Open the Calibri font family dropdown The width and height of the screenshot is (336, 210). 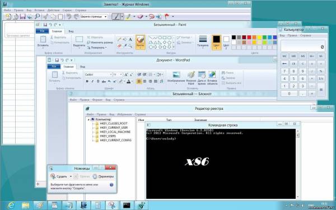pyautogui.click(x=111, y=74)
